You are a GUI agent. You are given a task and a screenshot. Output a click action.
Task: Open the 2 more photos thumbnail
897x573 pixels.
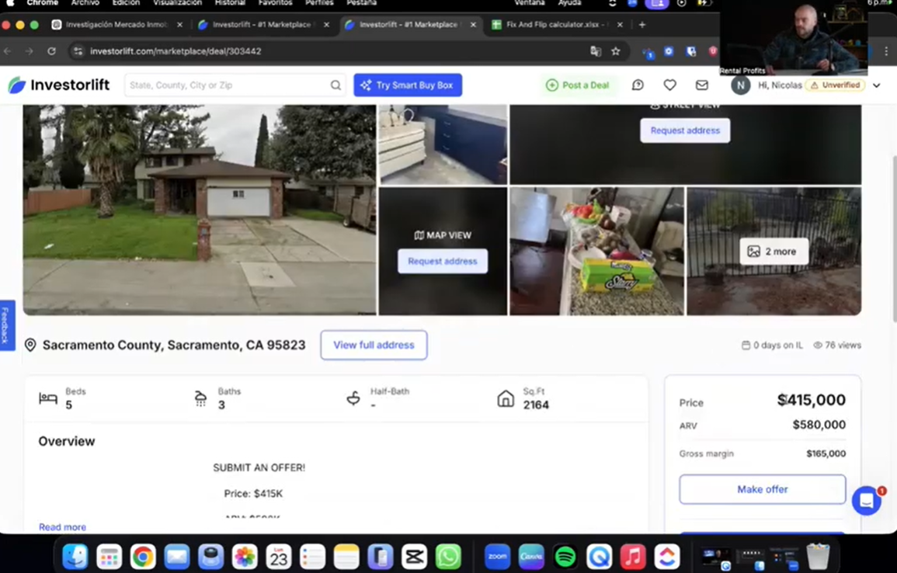coord(774,252)
